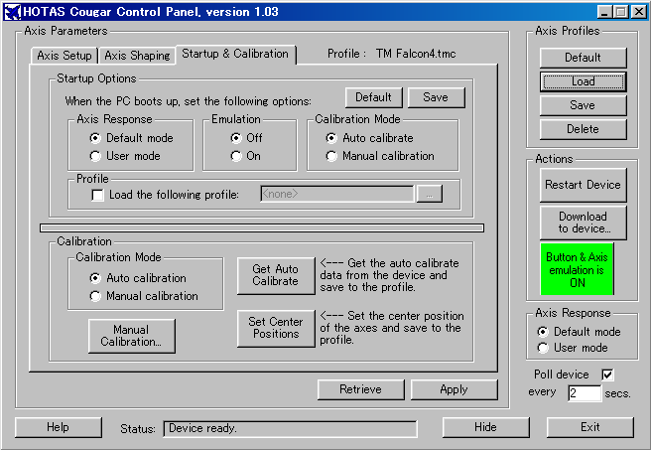The height and width of the screenshot is (450, 651).
Task: Close the HOTAS Cougar window
Action: coord(638,12)
